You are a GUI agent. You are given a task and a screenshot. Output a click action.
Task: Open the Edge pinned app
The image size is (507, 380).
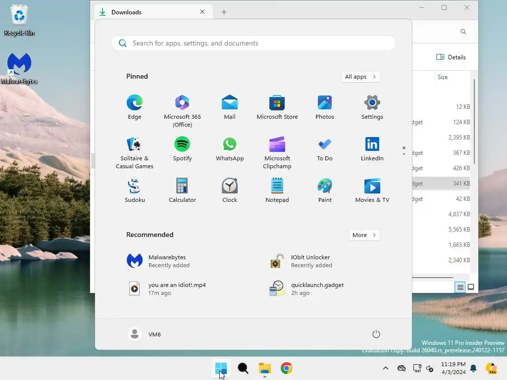tap(135, 107)
